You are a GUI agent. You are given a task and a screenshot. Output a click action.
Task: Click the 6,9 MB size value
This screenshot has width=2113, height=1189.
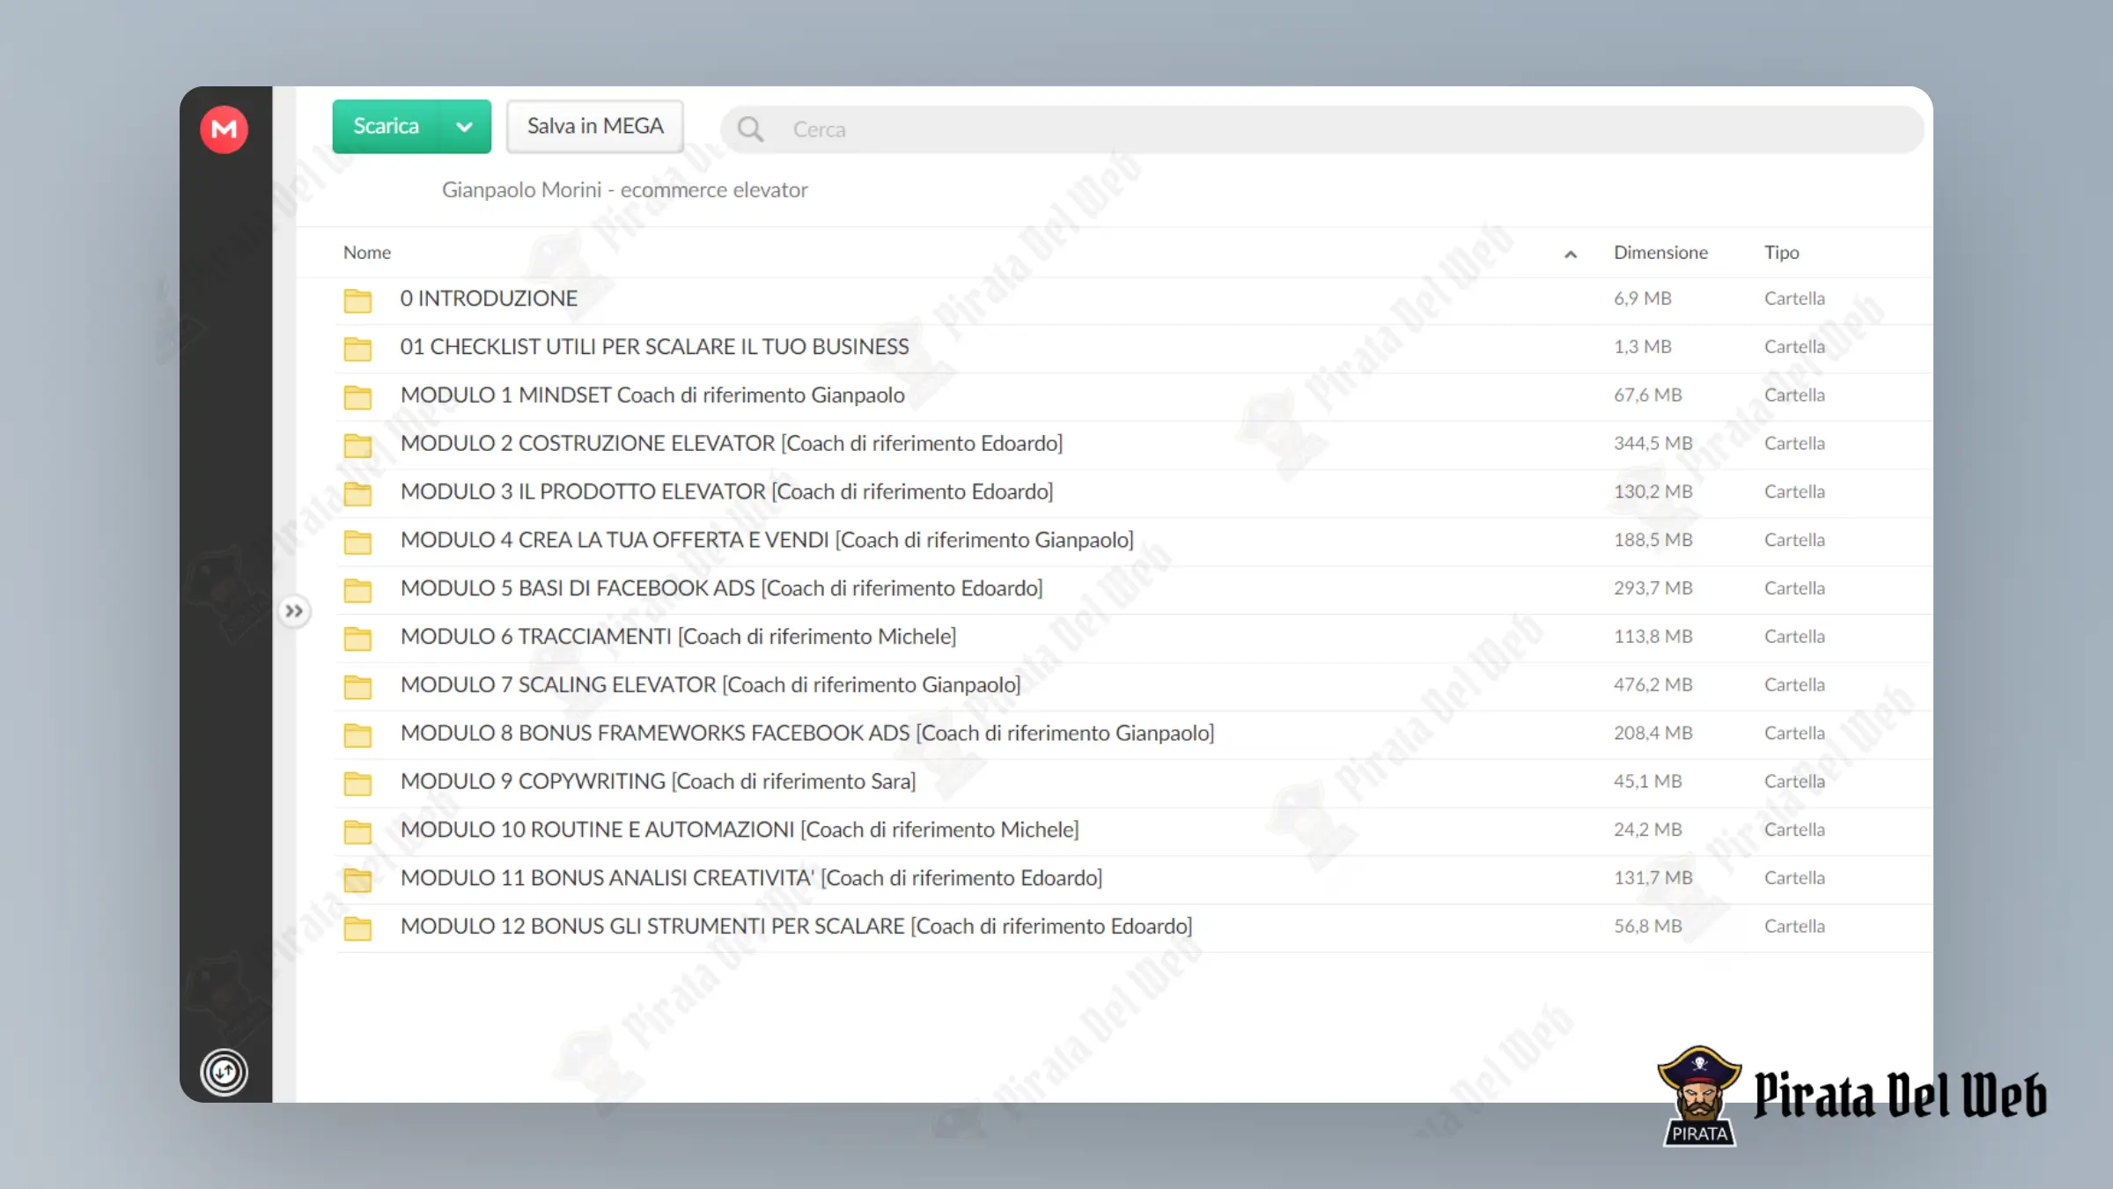tap(1642, 298)
